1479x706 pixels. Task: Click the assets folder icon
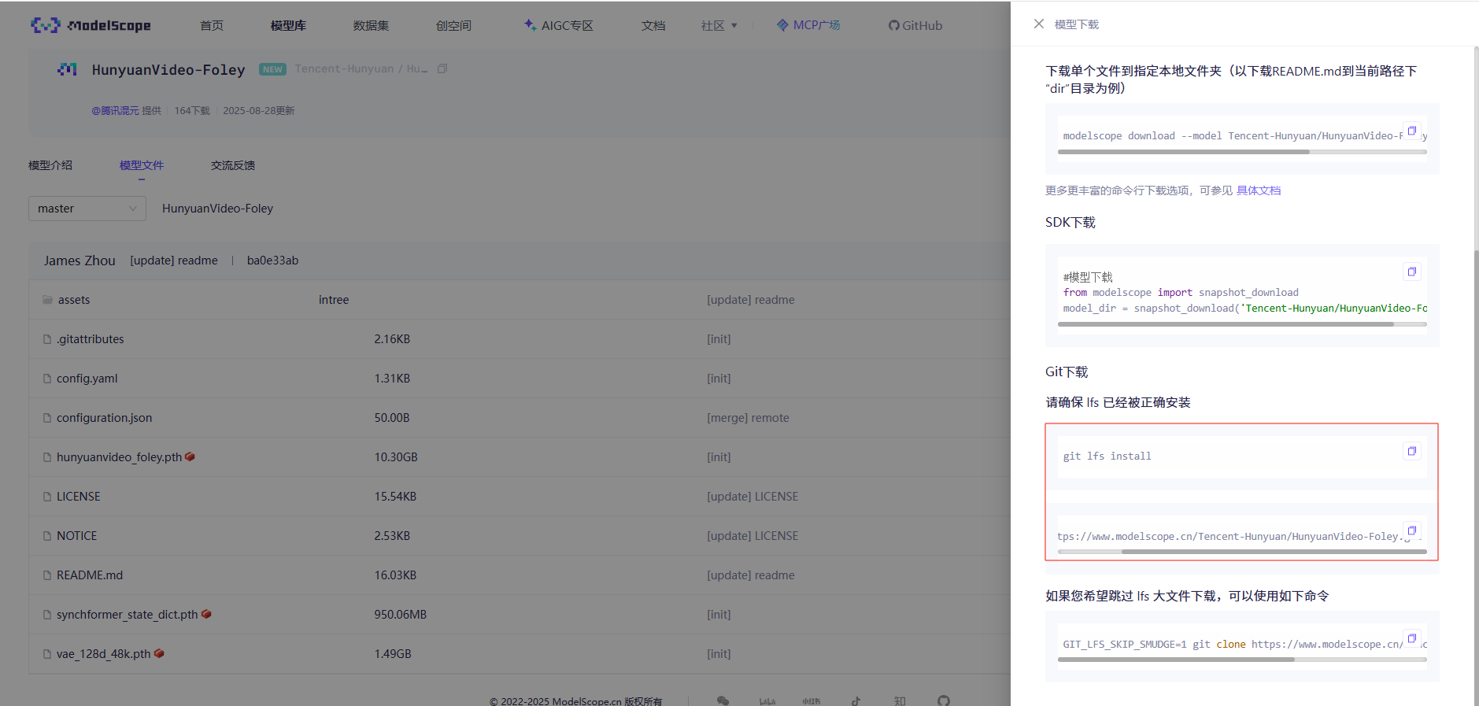[48, 300]
